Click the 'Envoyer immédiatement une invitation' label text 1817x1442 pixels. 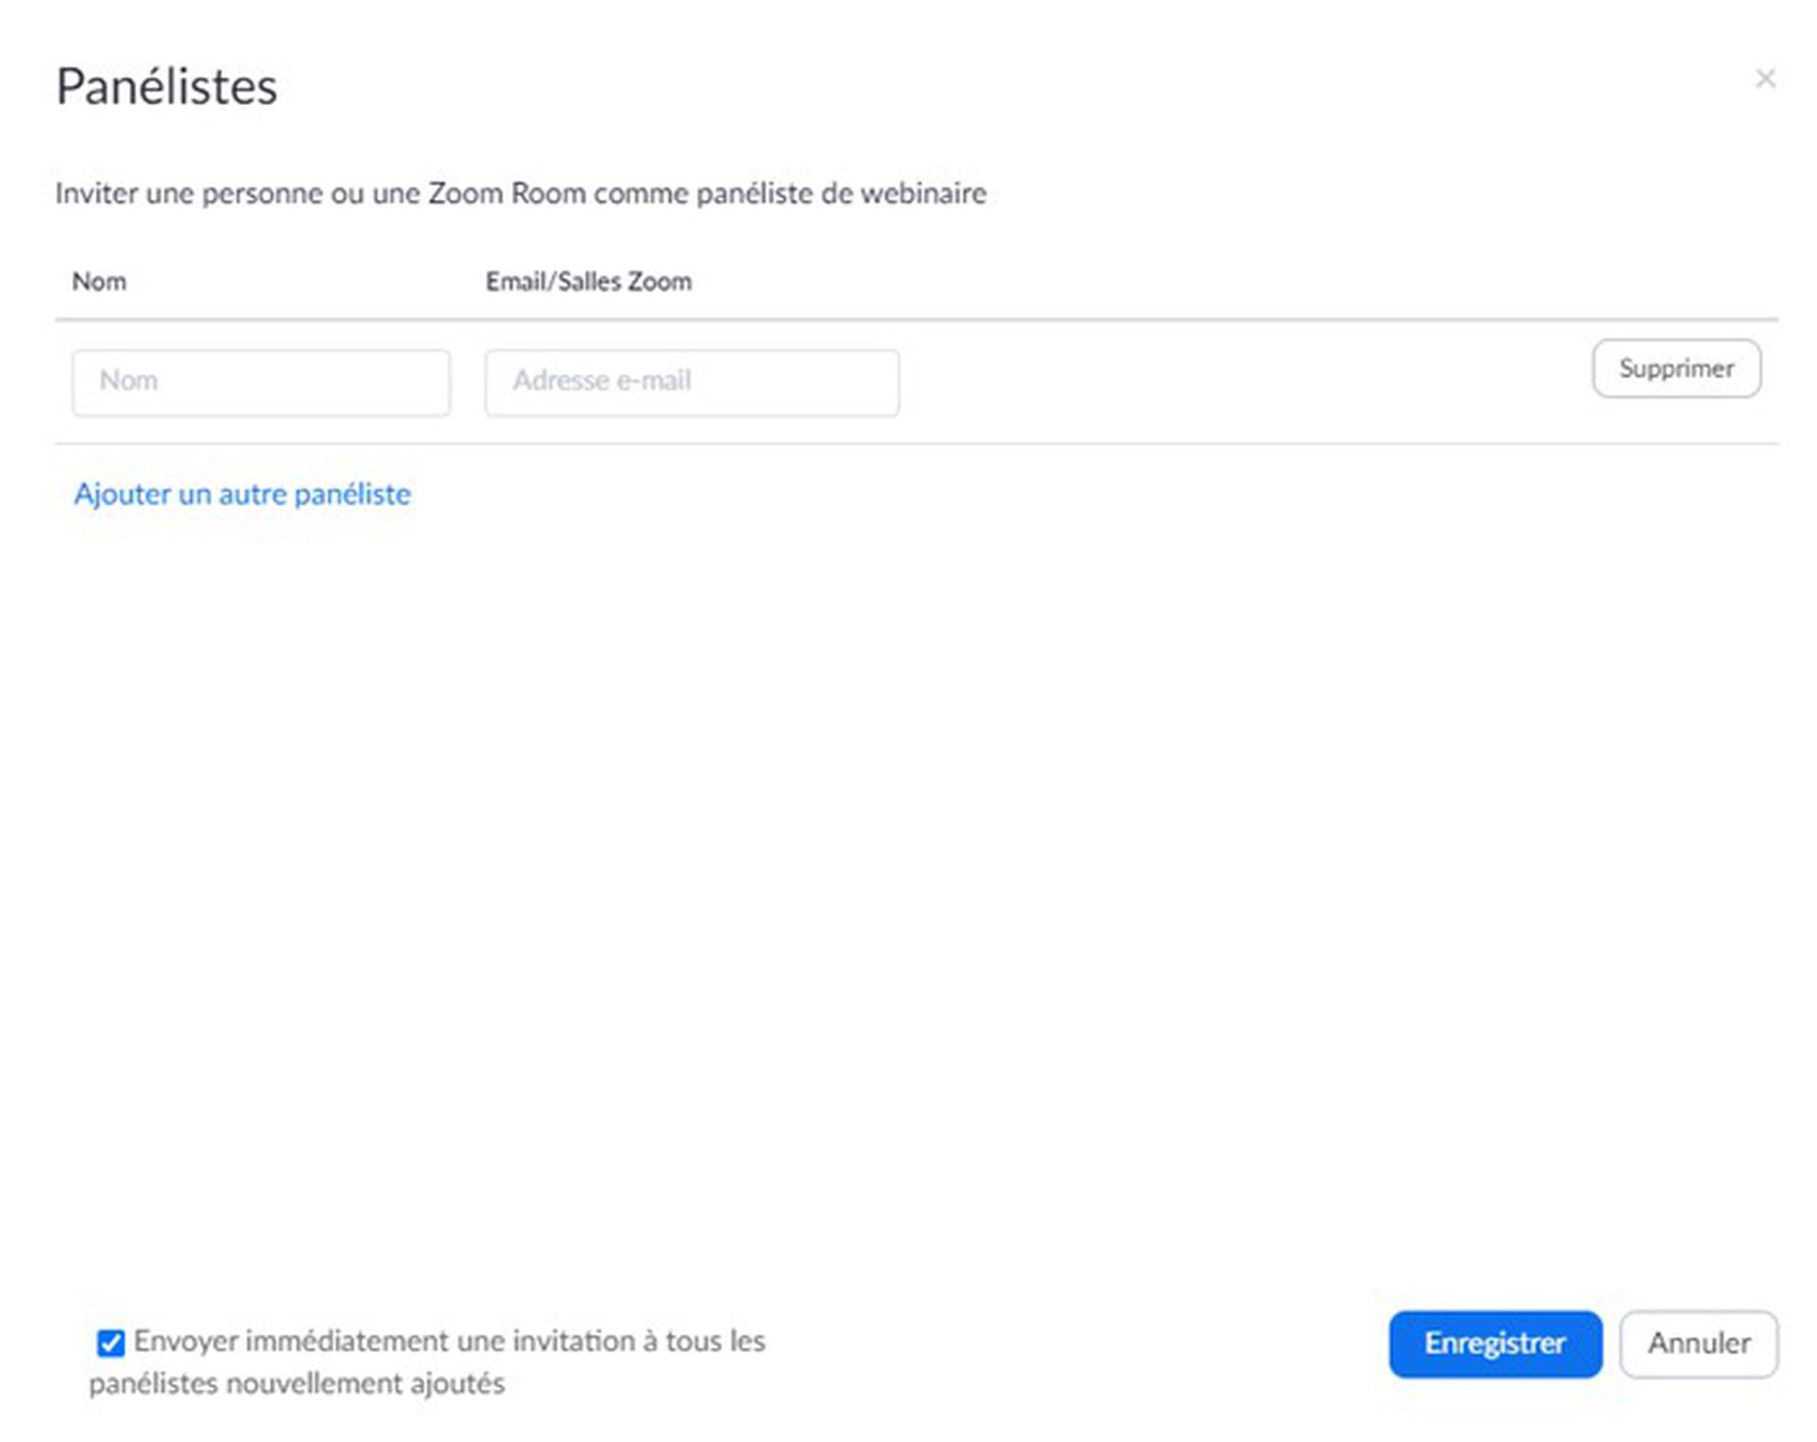tap(450, 1342)
